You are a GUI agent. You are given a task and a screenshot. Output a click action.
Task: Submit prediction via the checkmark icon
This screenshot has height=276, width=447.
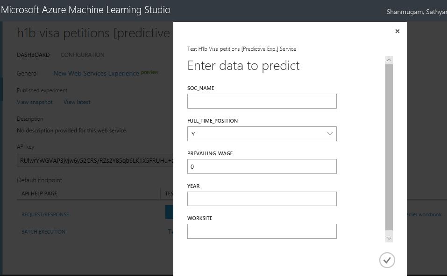pos(386,260)
